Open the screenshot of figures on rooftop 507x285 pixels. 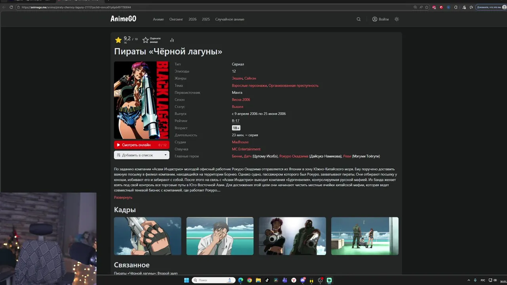[365, 236]
